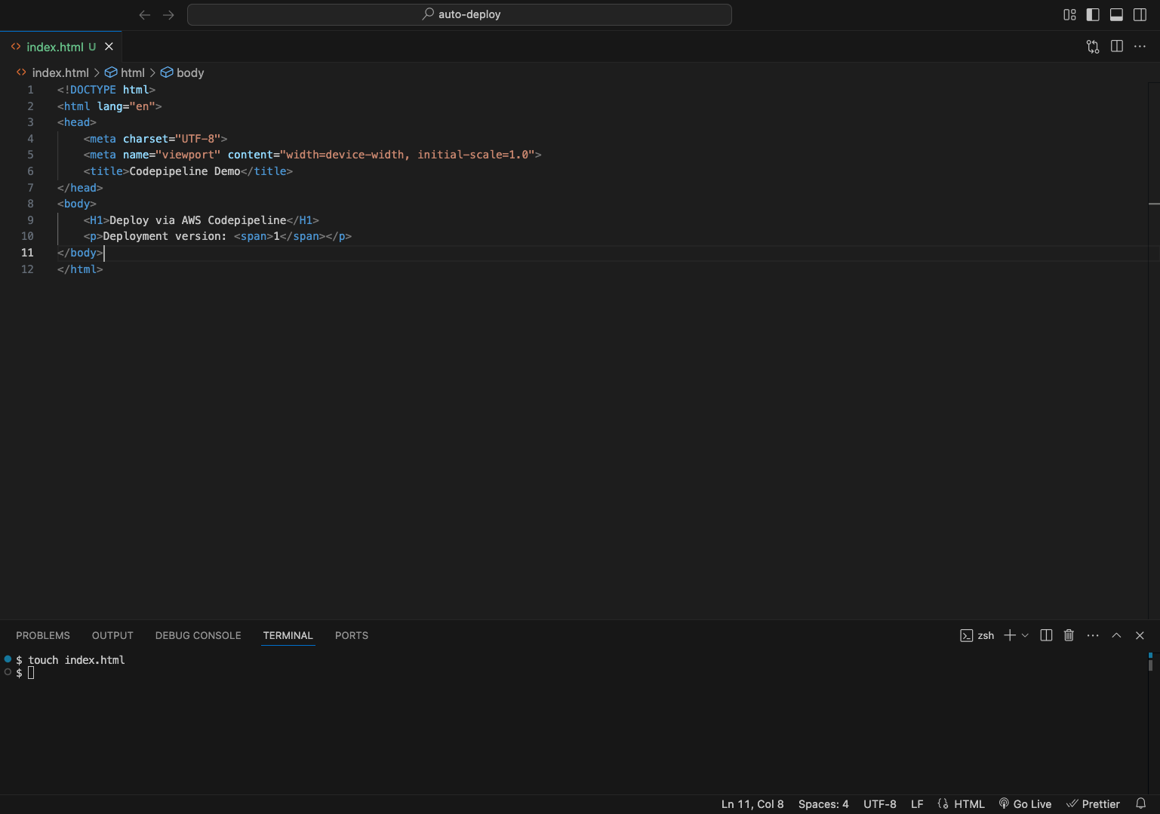Screen dimensions: 1160x814
Task: Open the launch profile dropdown chevron
Action: (1025, 636)
